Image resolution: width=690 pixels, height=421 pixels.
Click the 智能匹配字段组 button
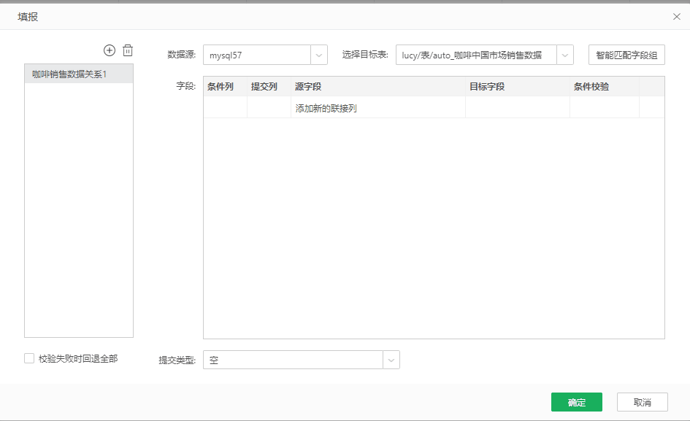click(x=626, y=55)
